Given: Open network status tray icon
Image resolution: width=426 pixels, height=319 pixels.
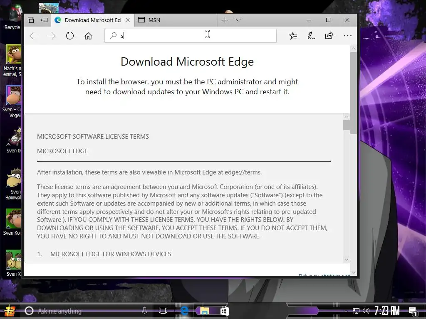Looking at the screenshot, I should [x=356, y=311].
